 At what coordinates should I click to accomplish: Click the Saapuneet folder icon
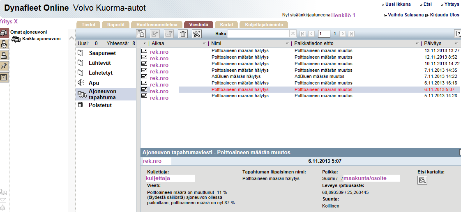[x=81, y=53]
